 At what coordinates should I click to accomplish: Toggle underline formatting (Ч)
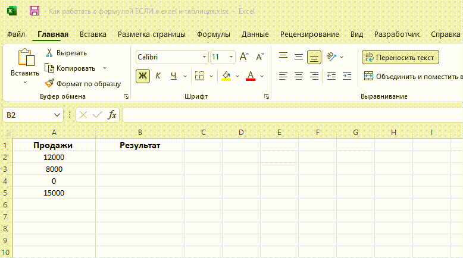coord(174,75)
